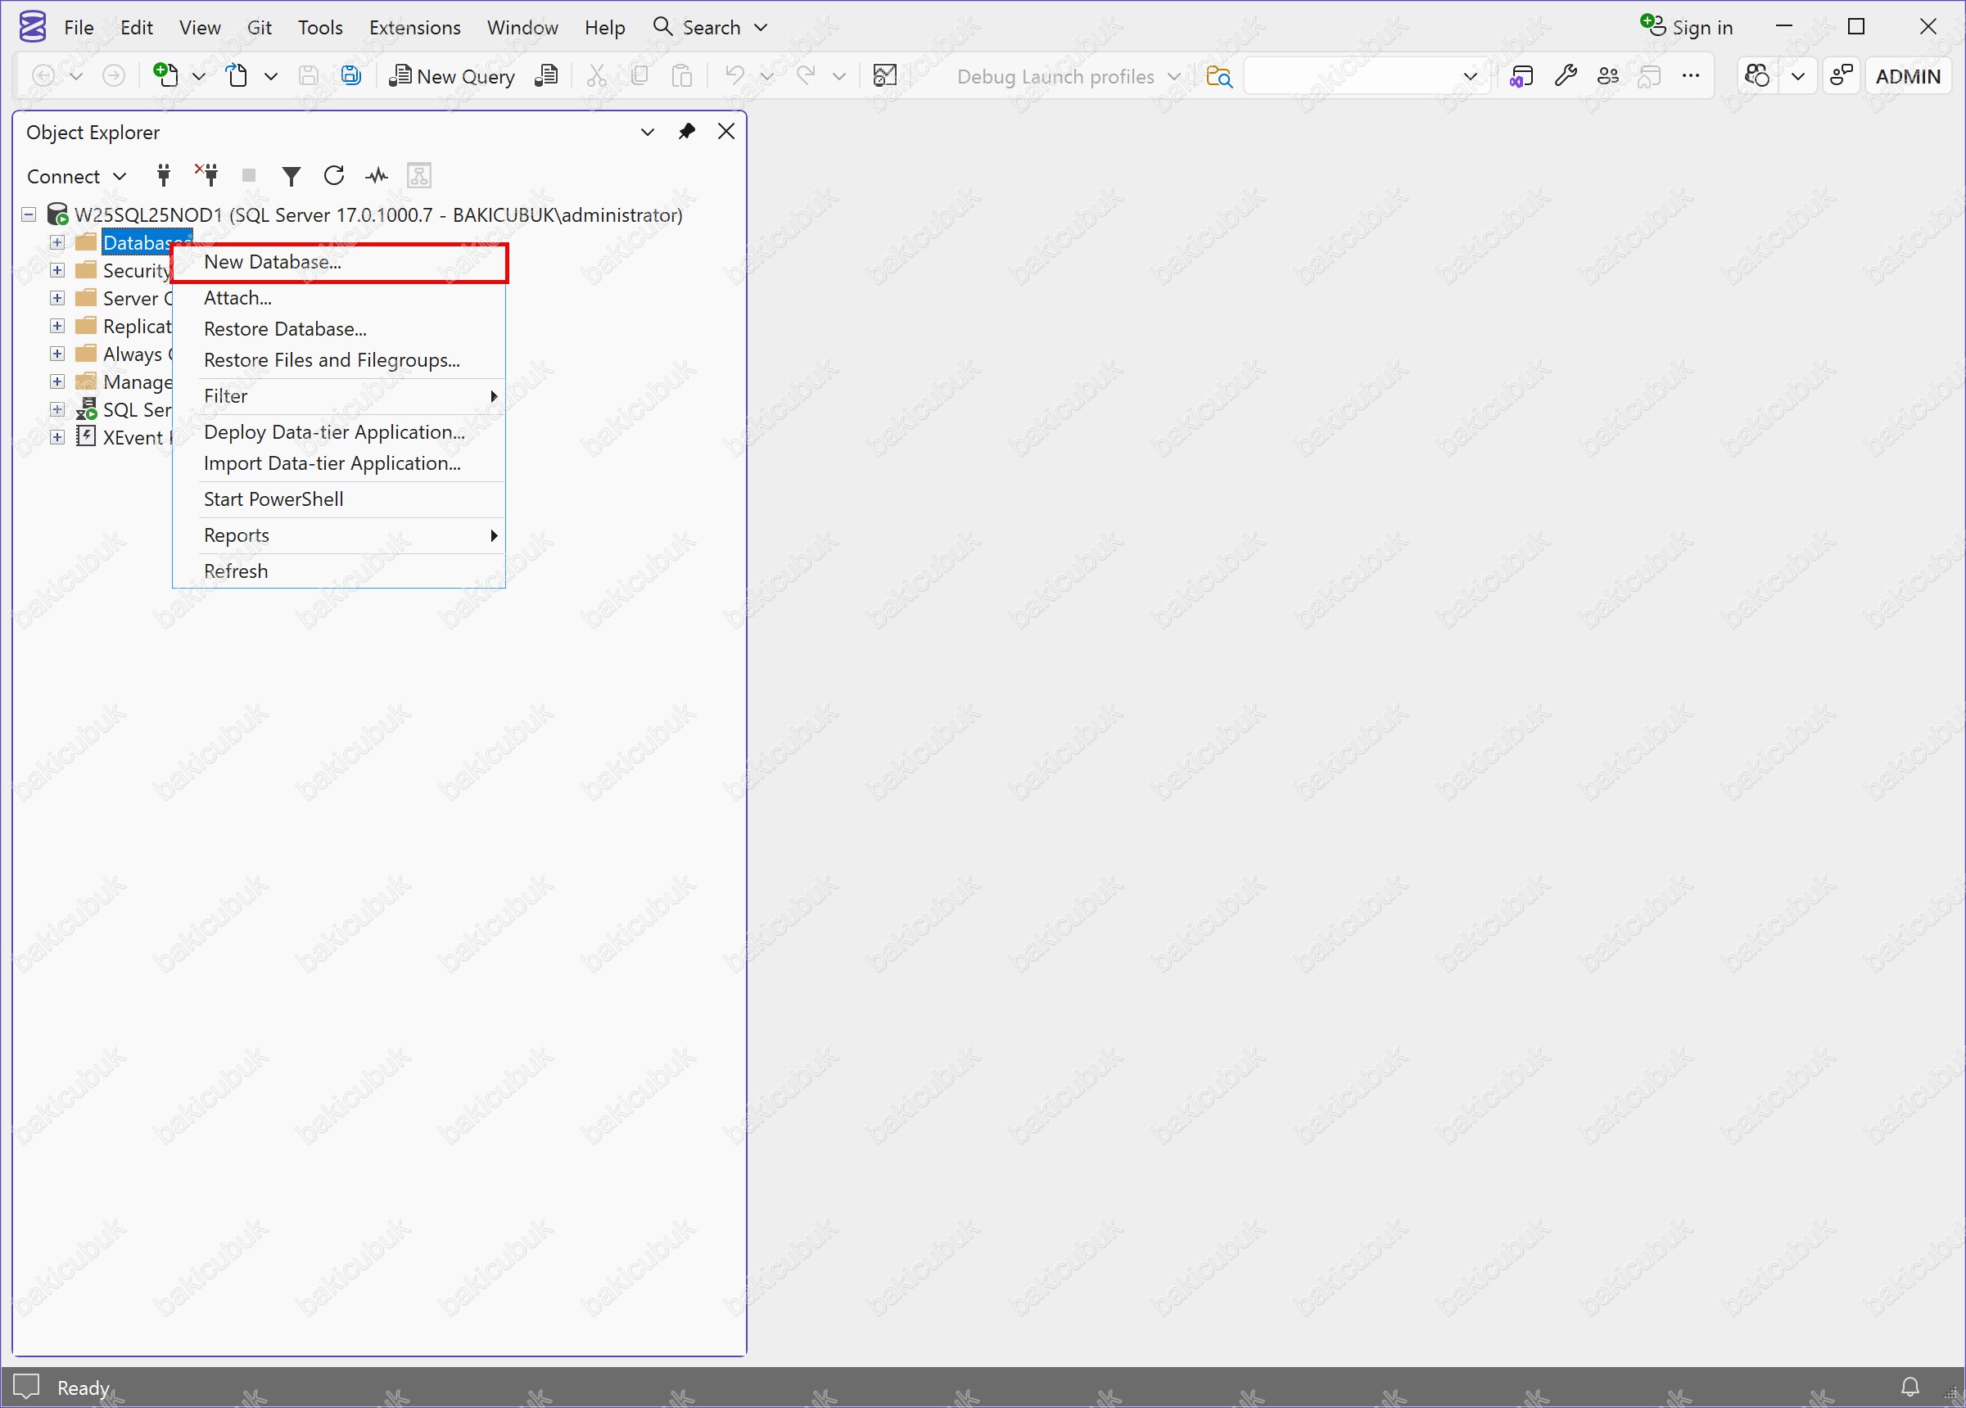
Task: Click the Save All toolbar icon
Action: coord(351,76)
